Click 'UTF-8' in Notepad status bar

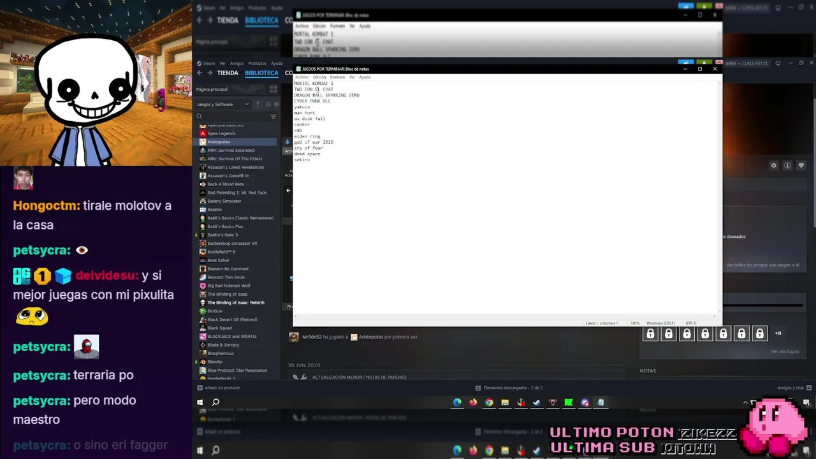coord(690,323)
